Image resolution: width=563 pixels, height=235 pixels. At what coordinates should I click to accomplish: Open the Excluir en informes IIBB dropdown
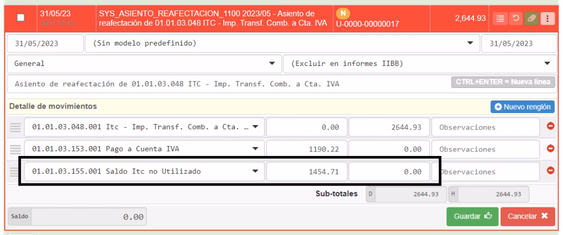point(547,63)
